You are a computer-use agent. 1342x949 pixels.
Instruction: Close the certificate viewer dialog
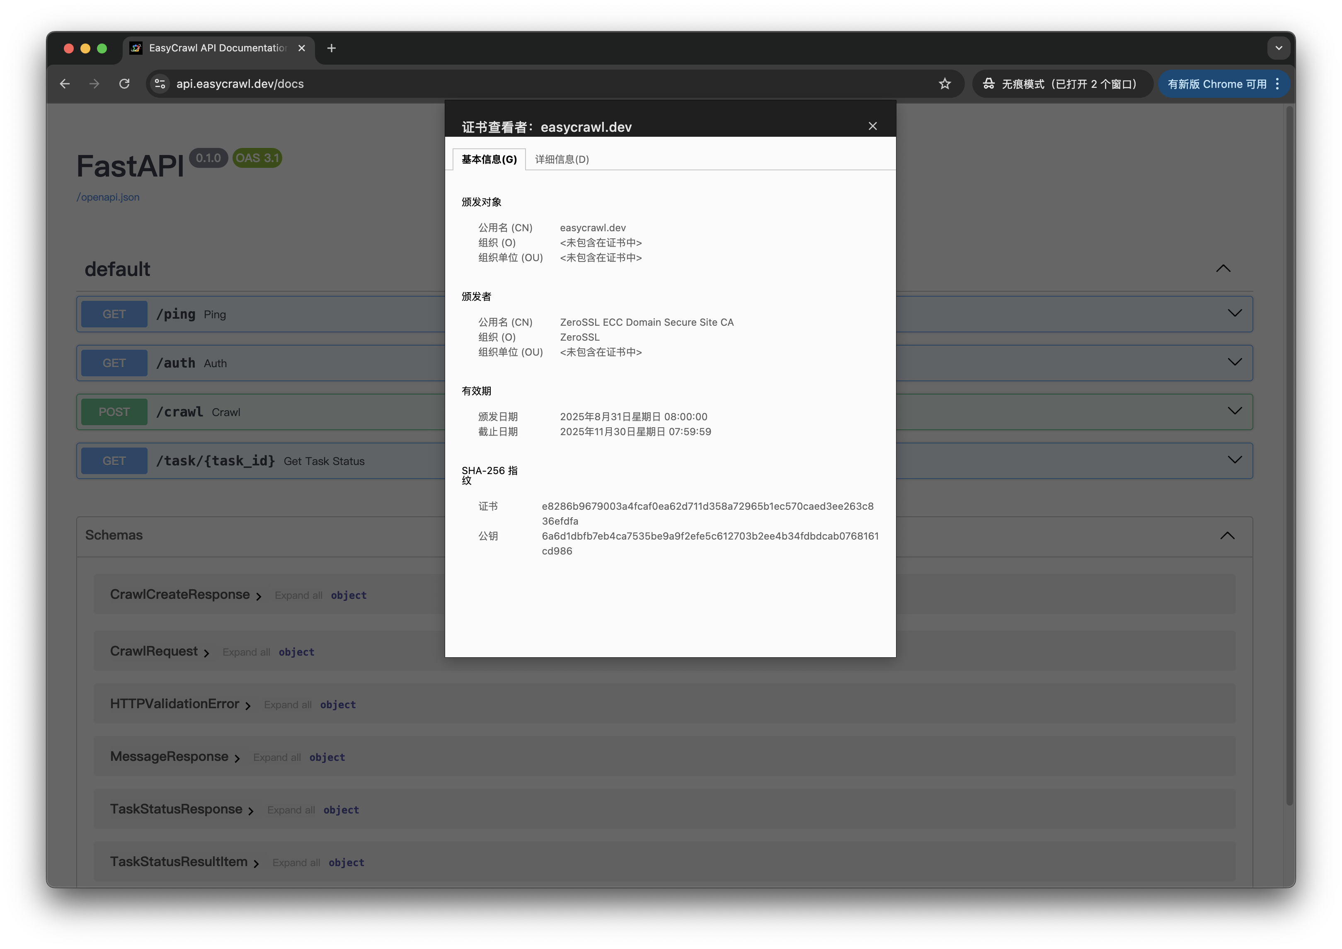point(873,126)
